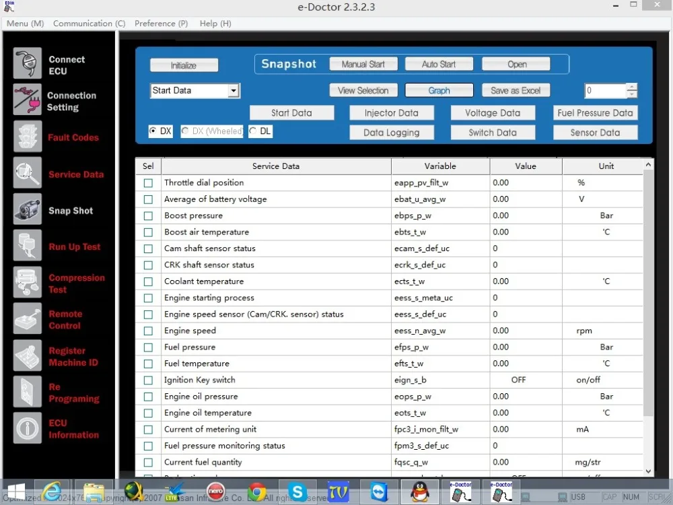673x505 pixels.
Task: Open Snap Shot camcorder icon
Action: (x=28, y=209)
